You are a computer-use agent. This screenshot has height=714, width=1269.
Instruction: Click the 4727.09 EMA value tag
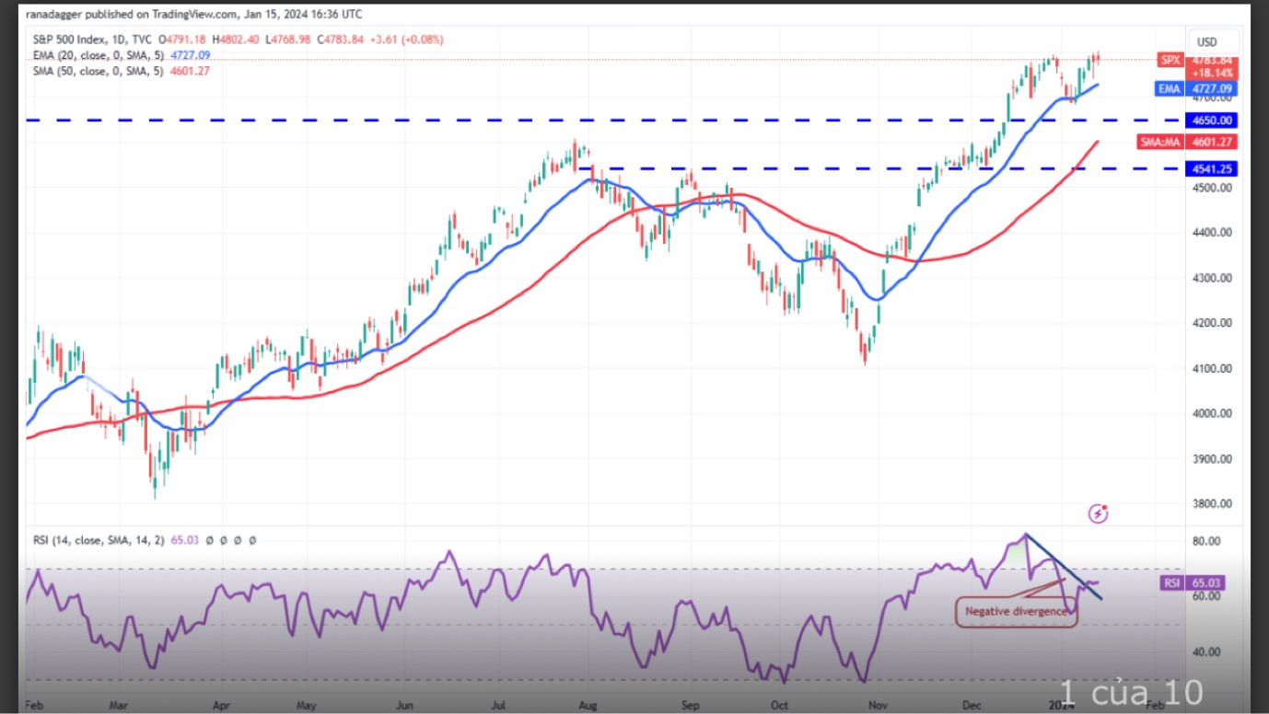[x=1213, y=88]
